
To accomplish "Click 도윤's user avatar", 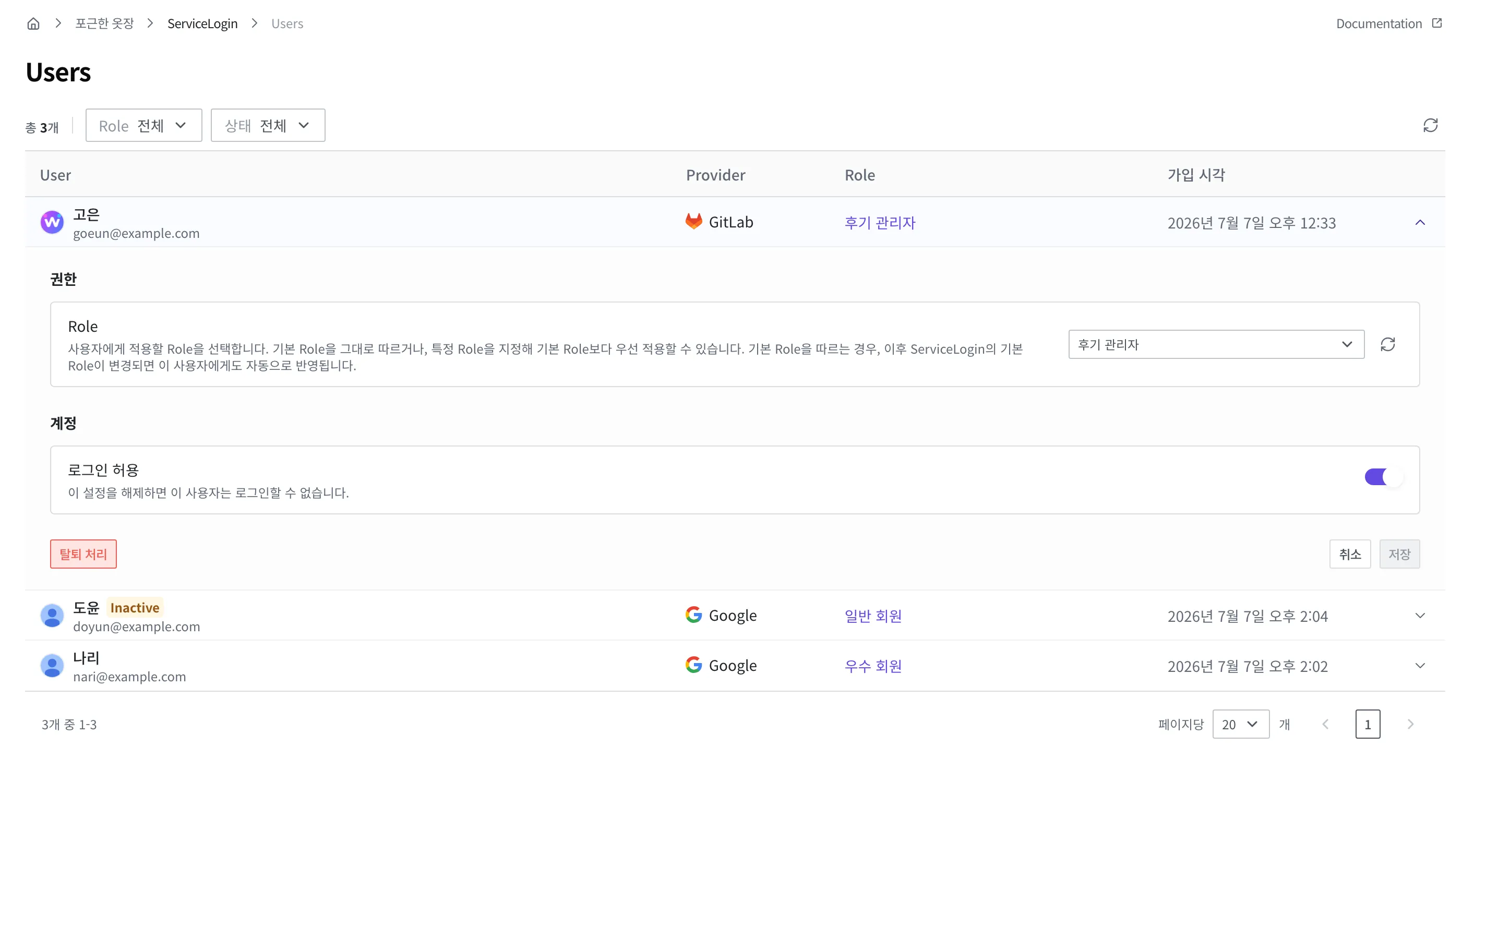I will 52,616.
